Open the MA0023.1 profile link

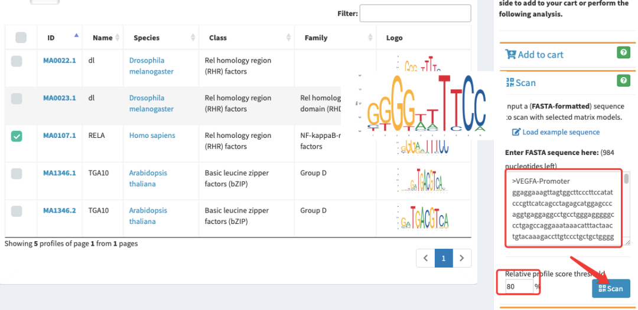pyautogui.click(x=59, y=98)
